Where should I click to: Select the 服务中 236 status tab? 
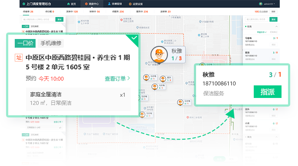142,12
